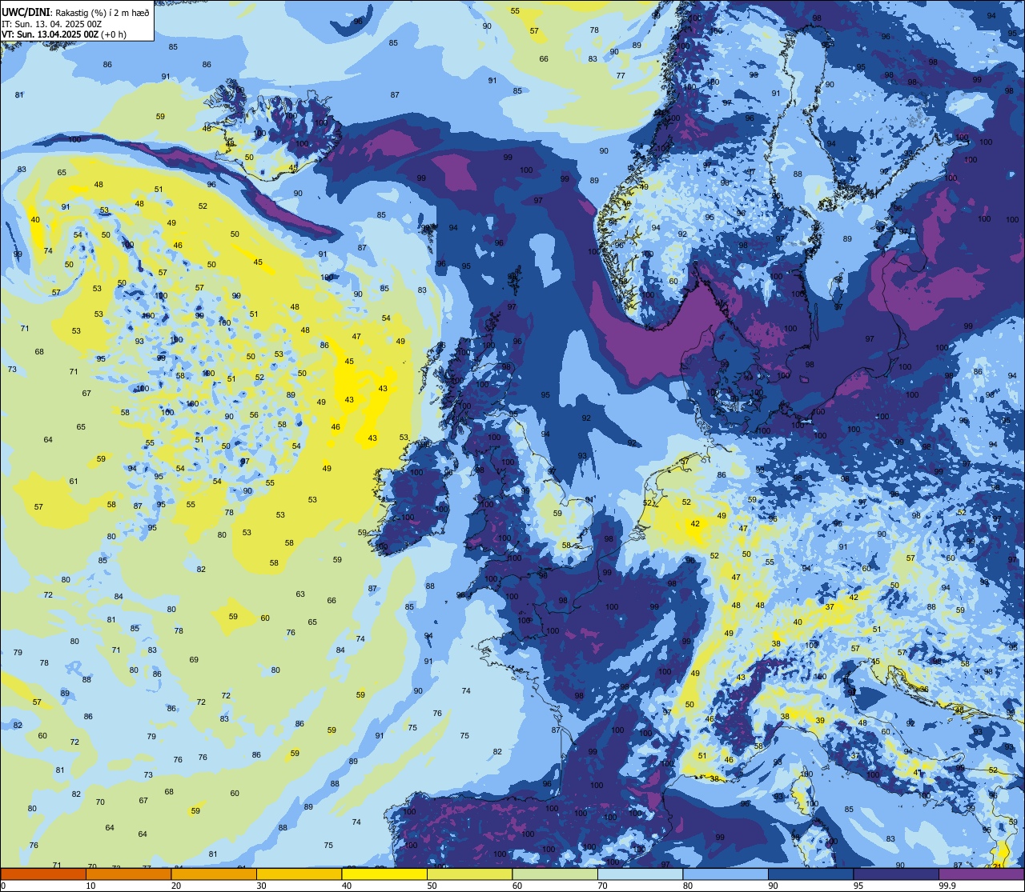Click the light green 60–70 legend swatch
Screen dimensions: 1025x892
coord(555,874)
